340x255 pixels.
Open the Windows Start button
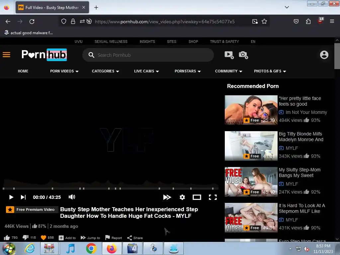coord(9,248)
